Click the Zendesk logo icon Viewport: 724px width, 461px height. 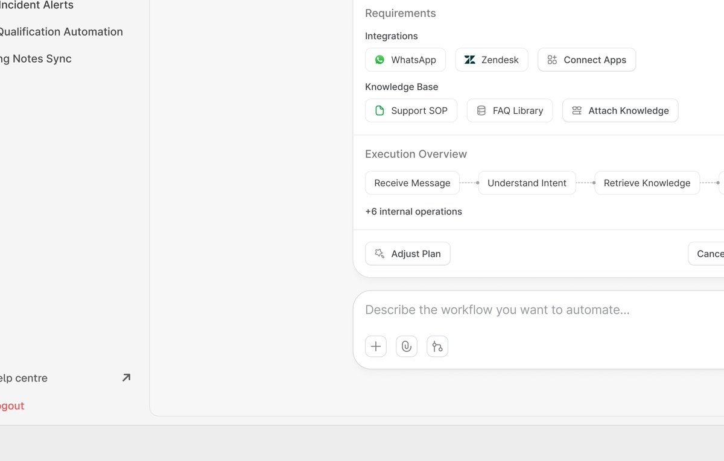coord(469,60)
